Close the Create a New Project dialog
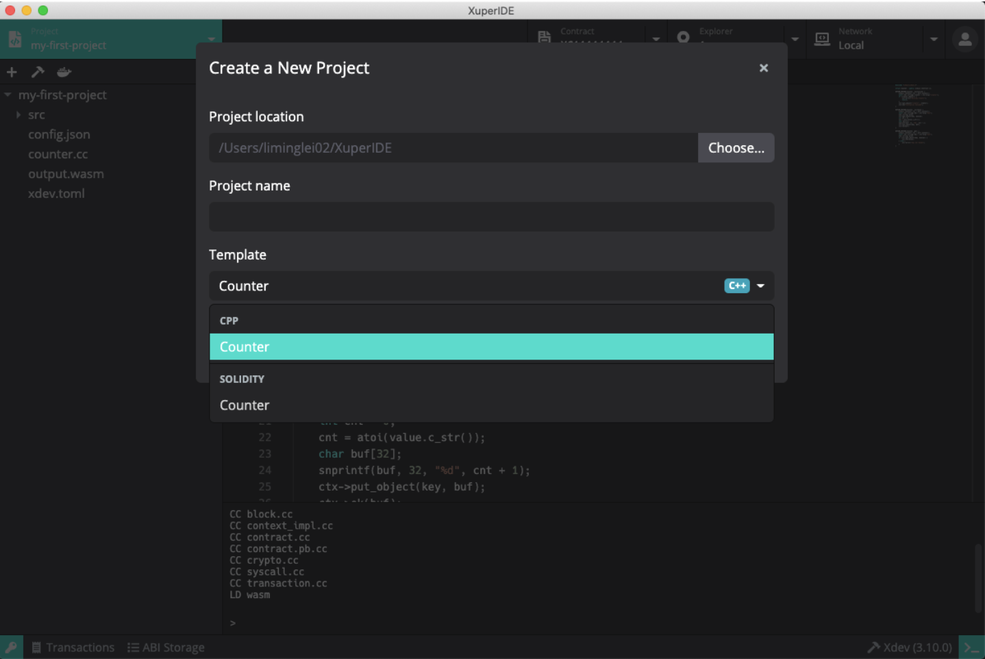The width and height of the screenshot is (985, 659). coord(764,68)
